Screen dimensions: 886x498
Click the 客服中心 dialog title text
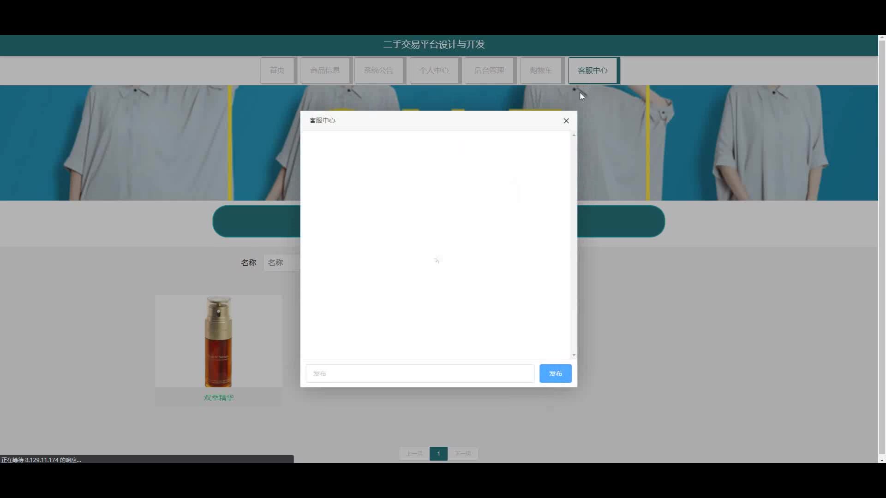click(323, 120)
